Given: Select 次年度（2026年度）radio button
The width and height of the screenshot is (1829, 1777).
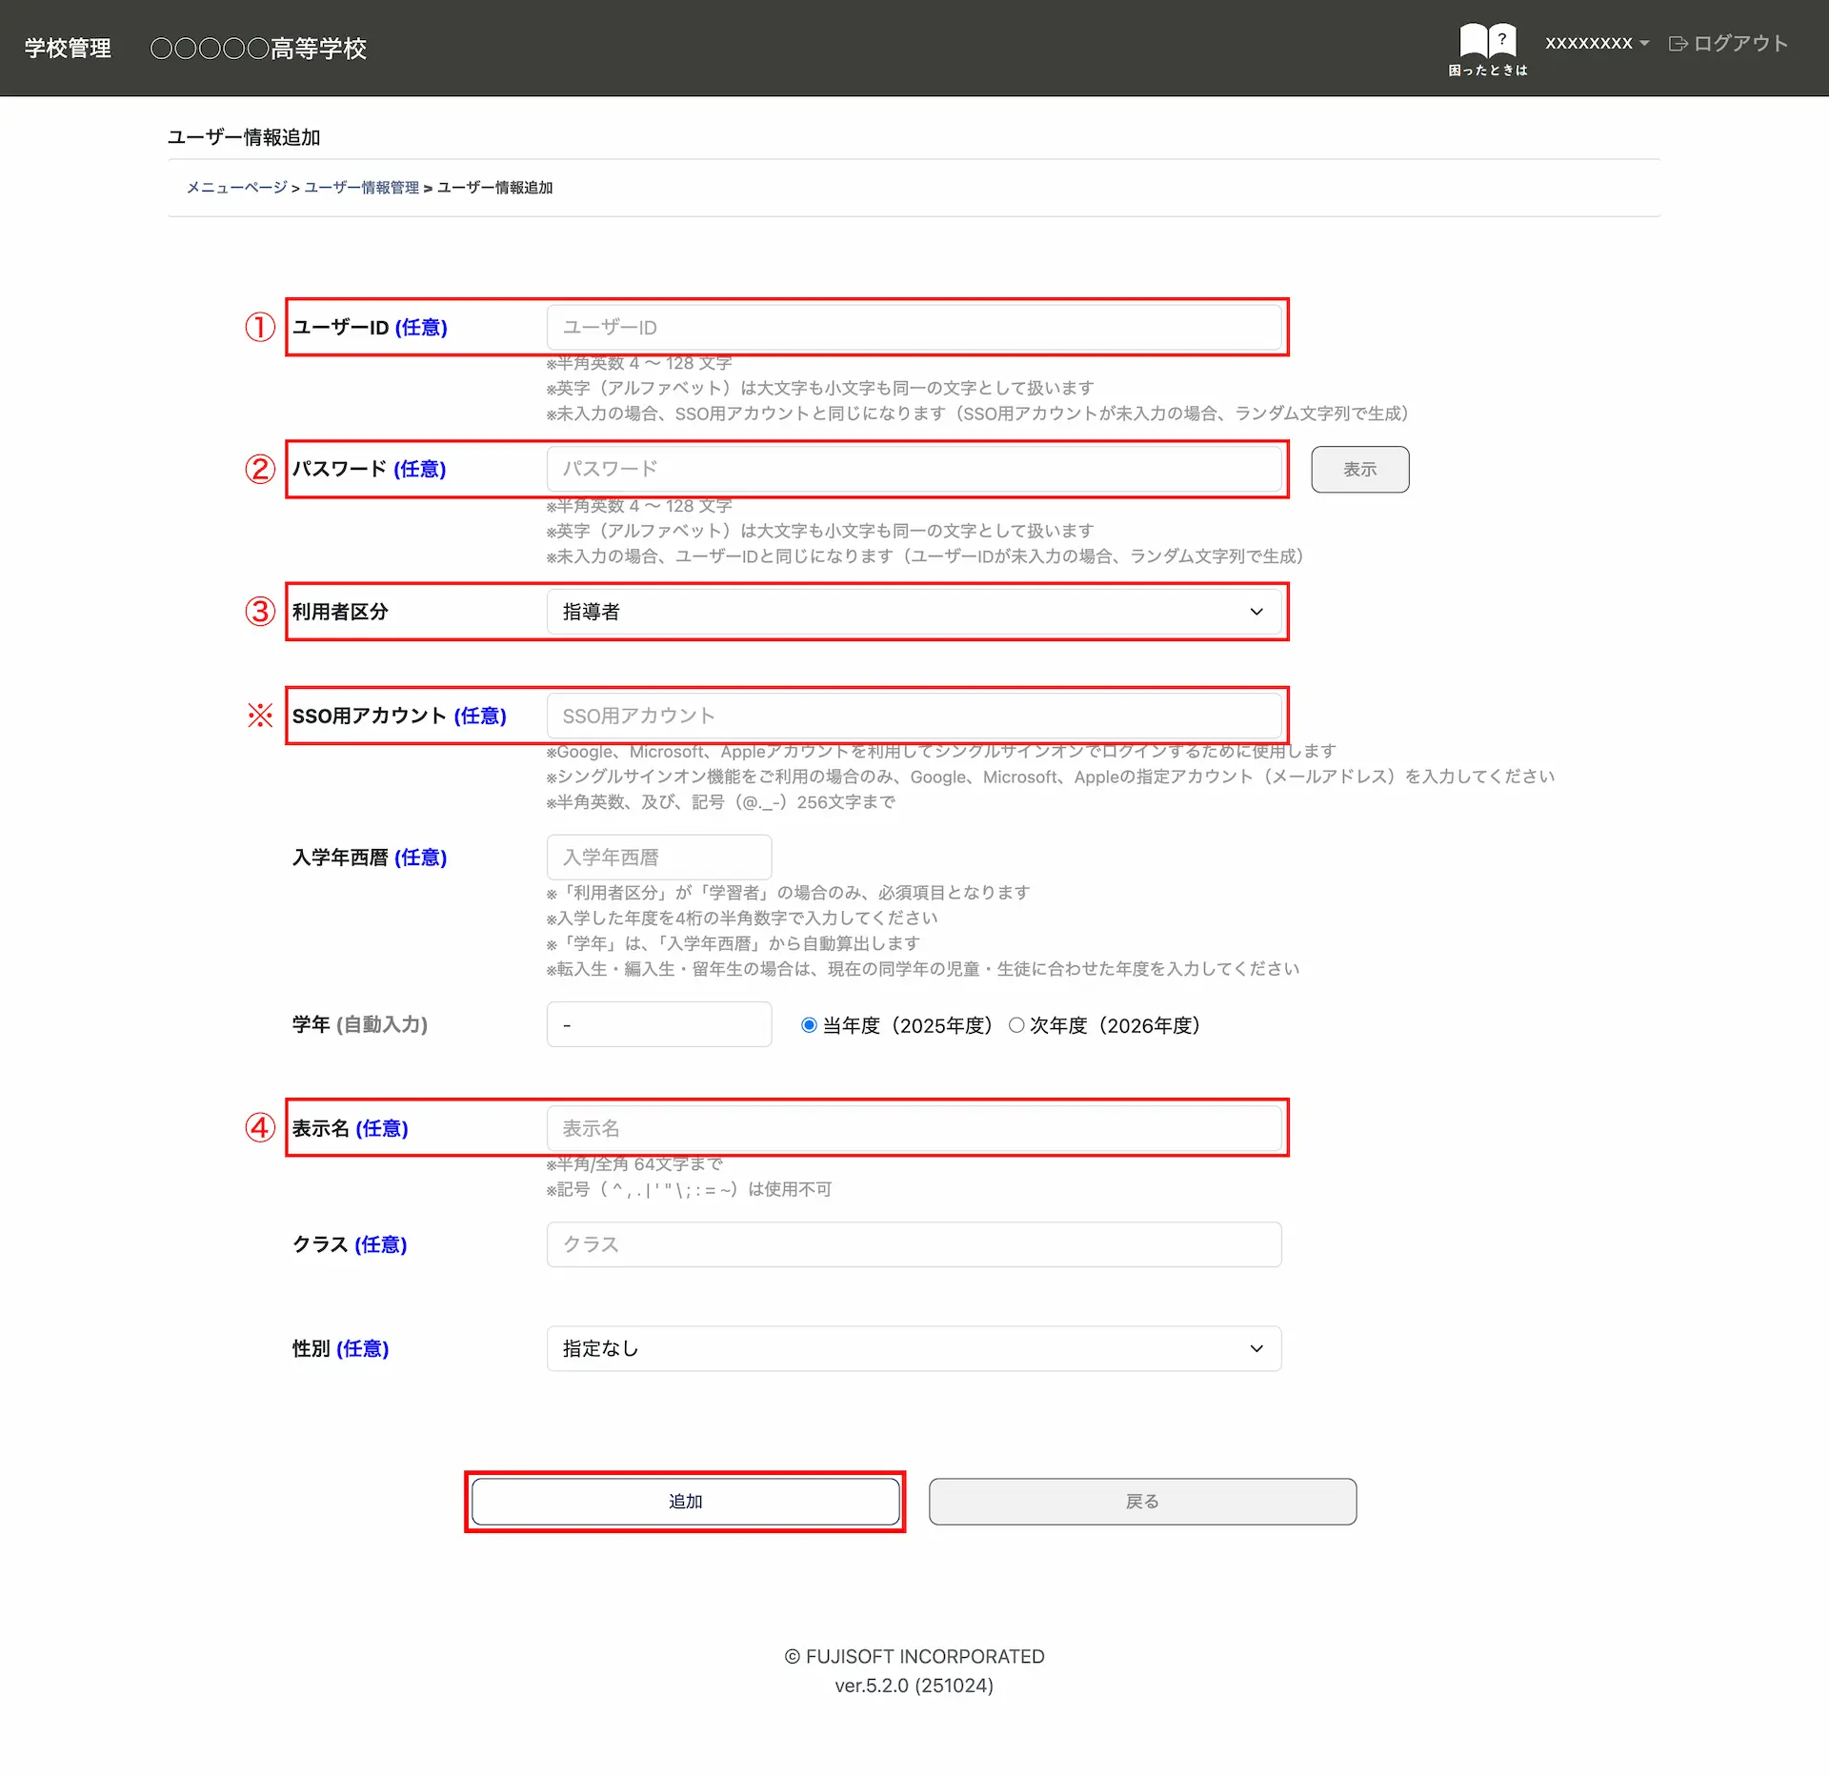Looking at the screenshot, I should pos(1016,1025).
